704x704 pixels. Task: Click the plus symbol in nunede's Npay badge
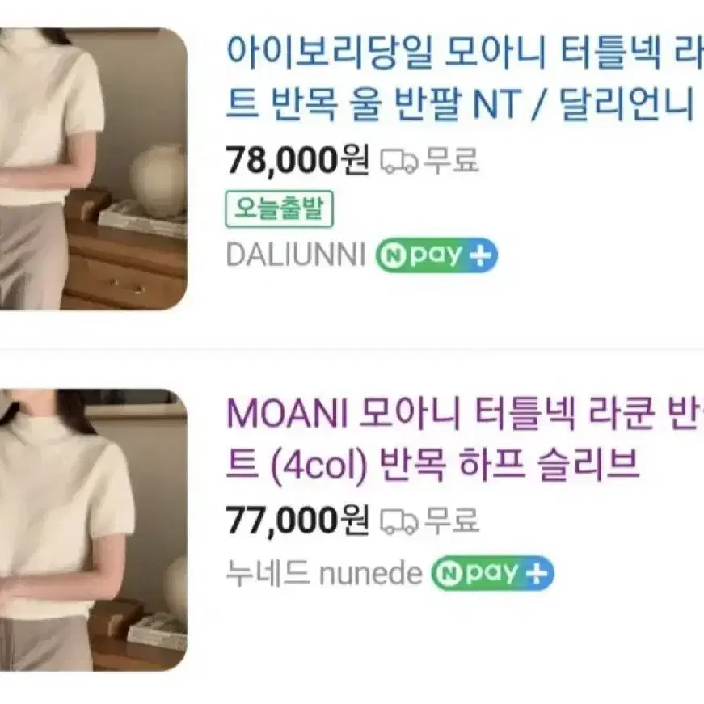pyautogui.click(x=537, y=573)
